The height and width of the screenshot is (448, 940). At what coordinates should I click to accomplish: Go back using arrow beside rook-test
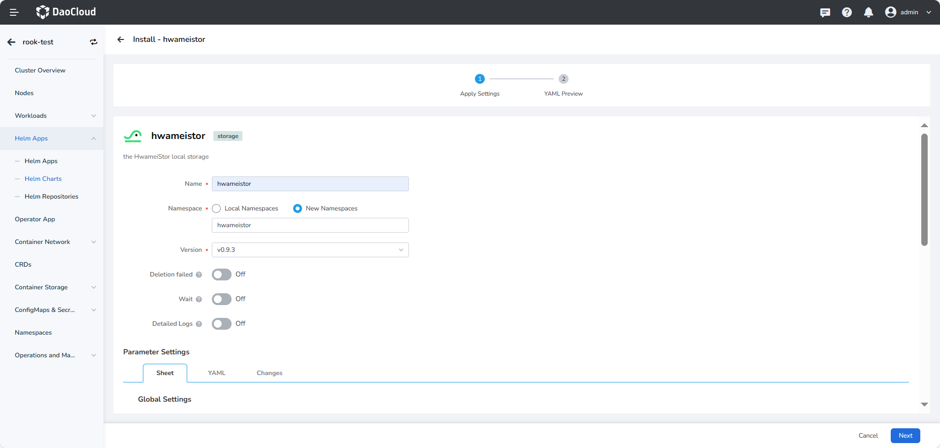click(12, 42)
